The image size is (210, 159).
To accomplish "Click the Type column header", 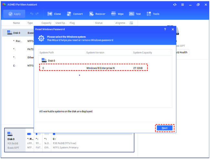I will point(30,23).
